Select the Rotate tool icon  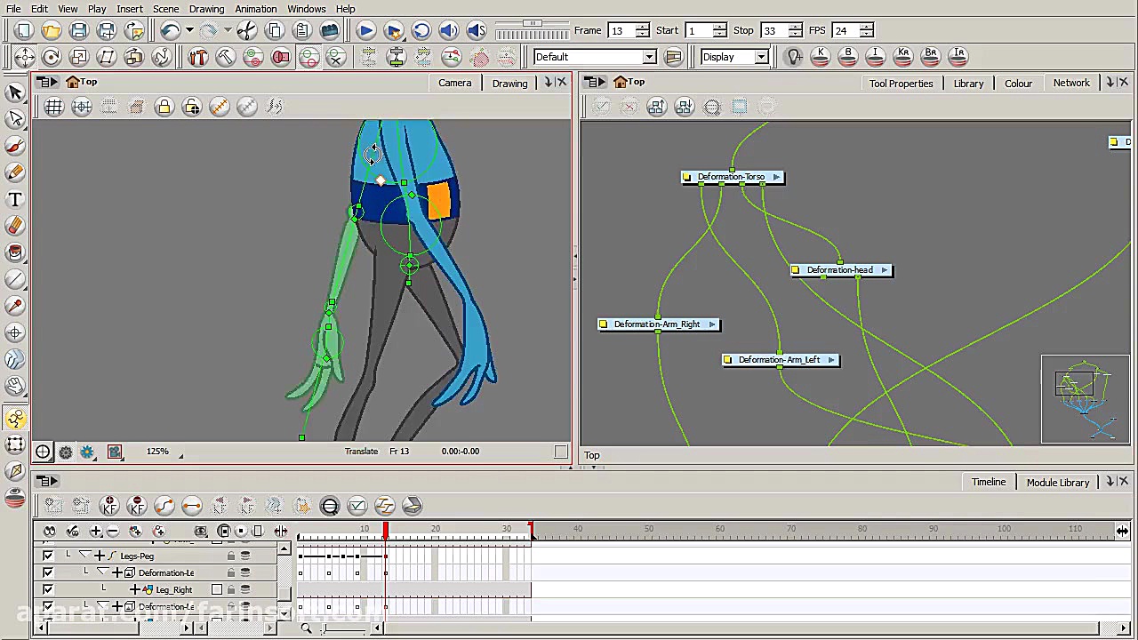pyautogui.click(x=52, y=58)
